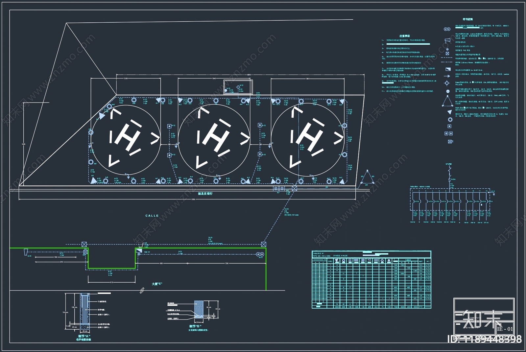Click the CALLE street label
Screen dimensions: 526x352
(152, 216)
